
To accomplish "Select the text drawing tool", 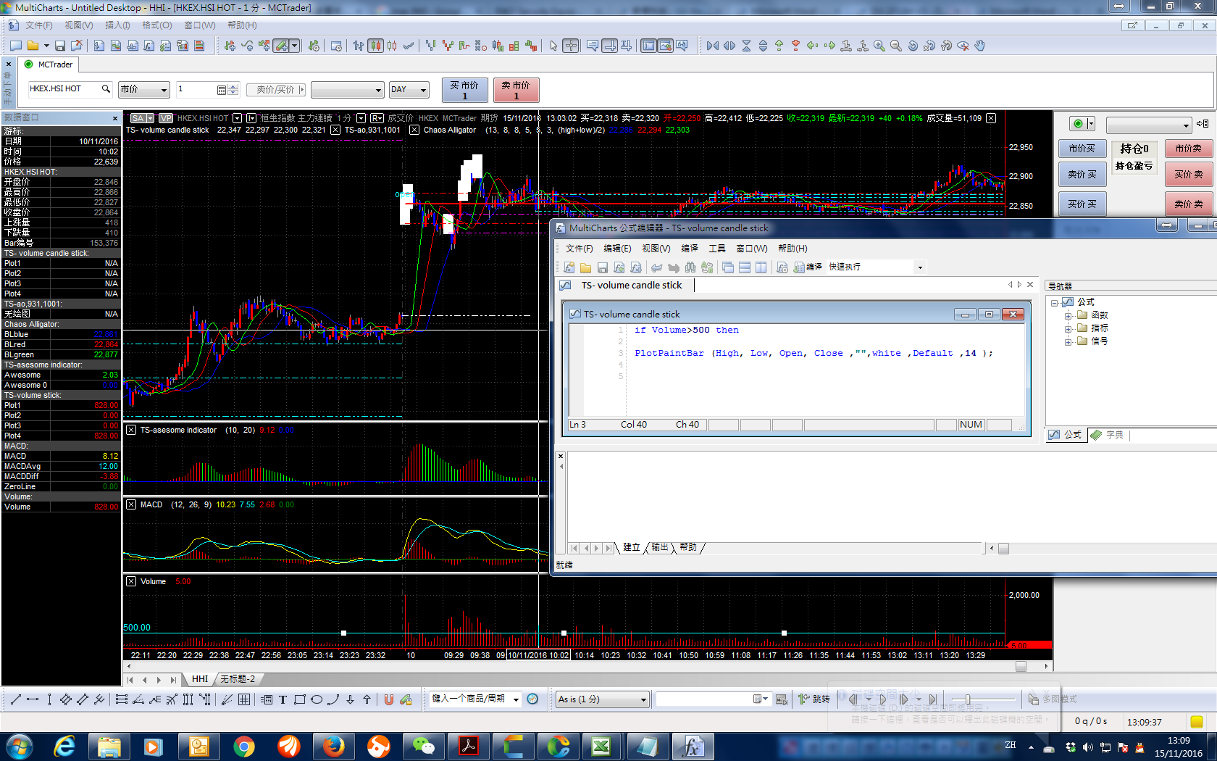I will pyautogui.click(x=283, y=699).
